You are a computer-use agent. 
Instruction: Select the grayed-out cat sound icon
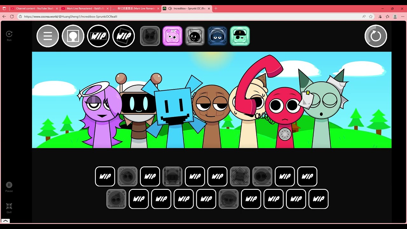[150, 36]
